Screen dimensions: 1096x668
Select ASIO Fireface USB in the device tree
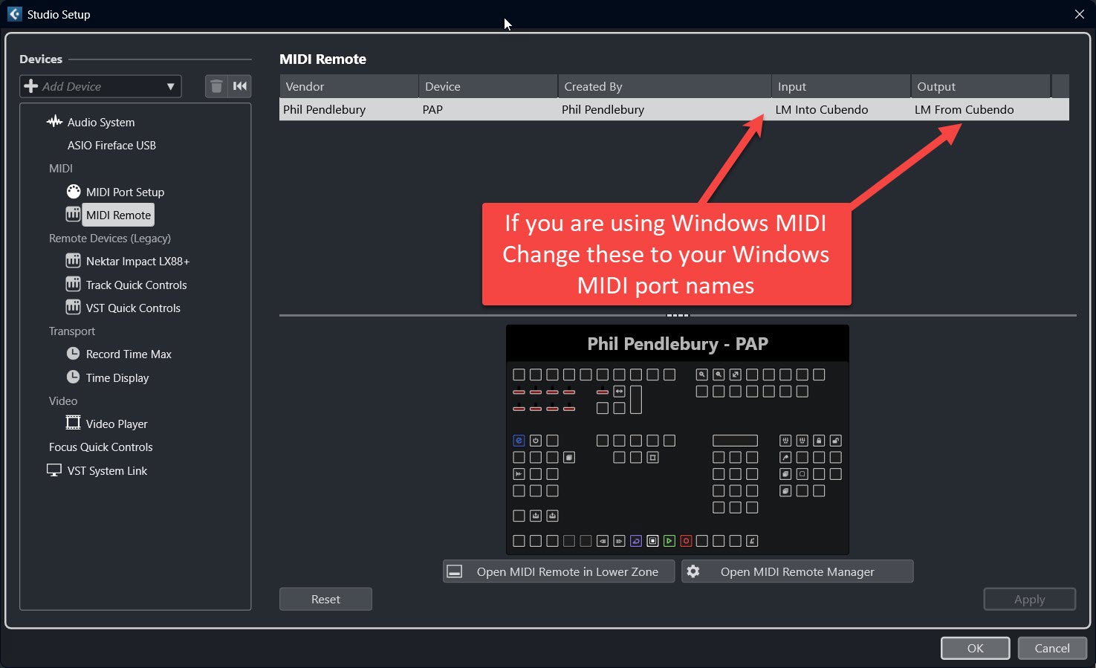pos(111,145)
